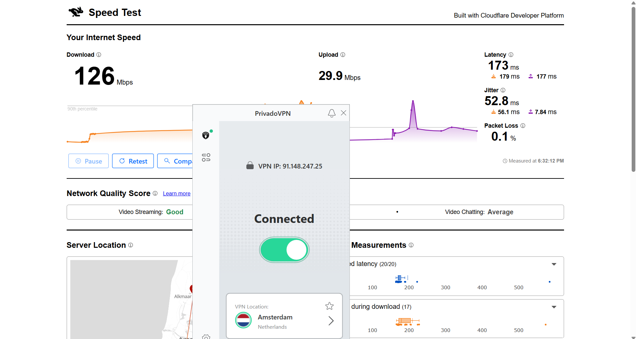Image resolution: width=636 pixels, height=339 pixels.
Task: Open PrivadoVPN options sliders icon
Action: (206, 157)
